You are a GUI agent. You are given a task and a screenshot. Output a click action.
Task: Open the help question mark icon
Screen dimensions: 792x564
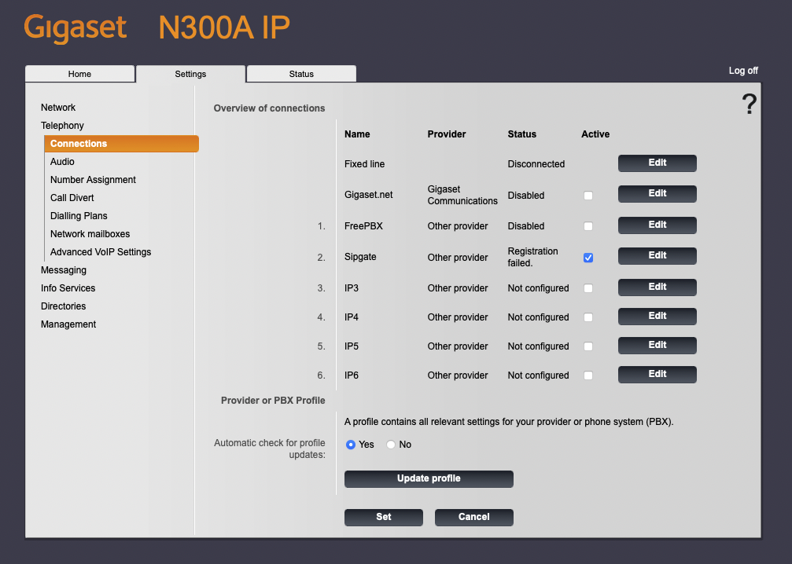tap(749, 104)
